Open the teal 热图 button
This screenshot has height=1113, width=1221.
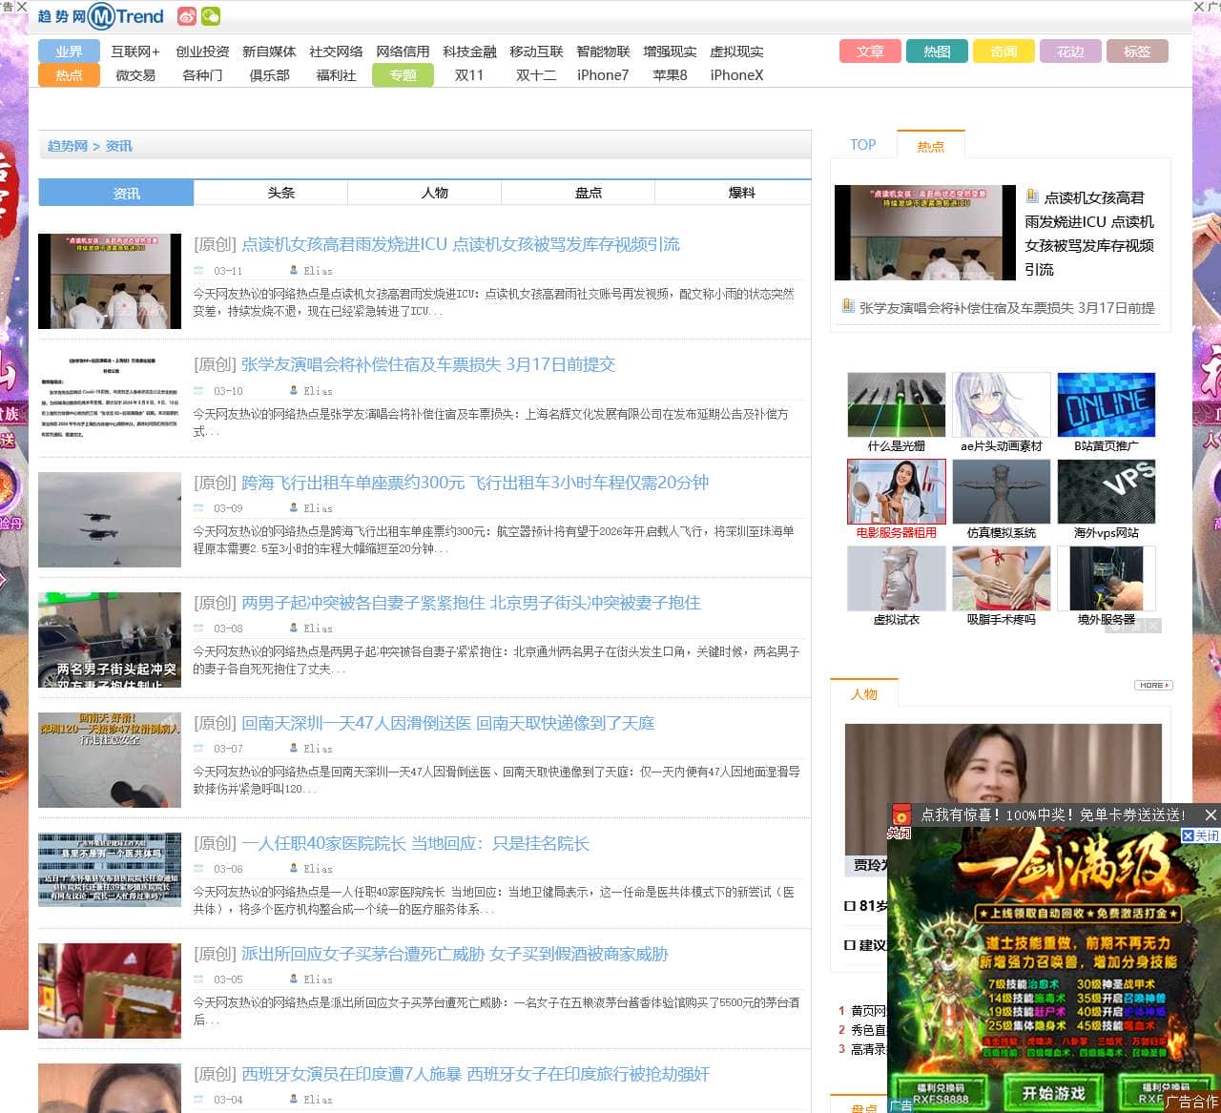click(937, 52)
